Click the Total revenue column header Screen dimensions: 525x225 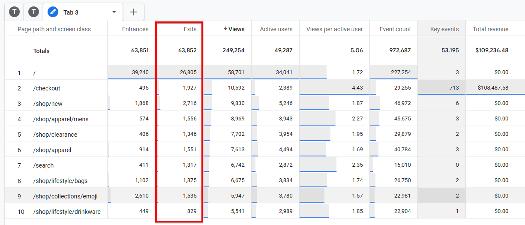coord(490,29)
